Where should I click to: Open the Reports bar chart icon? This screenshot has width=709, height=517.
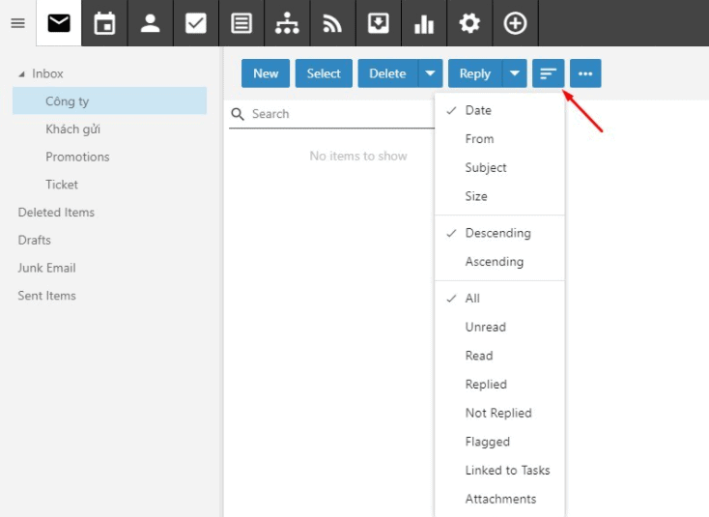pyautogui.click(x=424, y=23)
